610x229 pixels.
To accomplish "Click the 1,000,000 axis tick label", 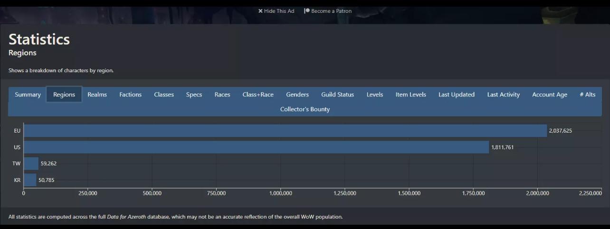I will 281,193.
